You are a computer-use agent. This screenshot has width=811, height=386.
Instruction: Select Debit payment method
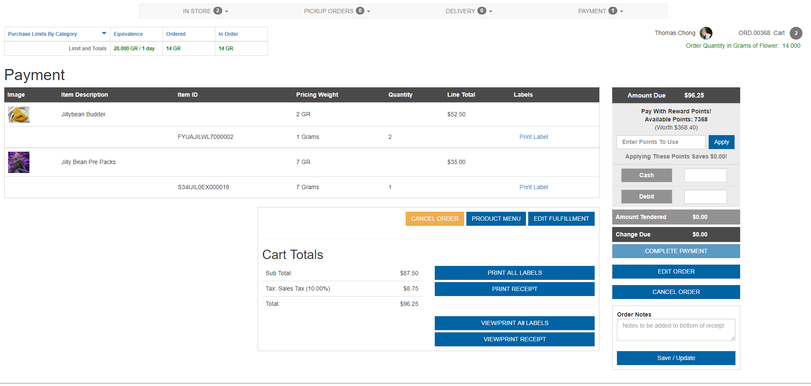[x=646, y=197]
